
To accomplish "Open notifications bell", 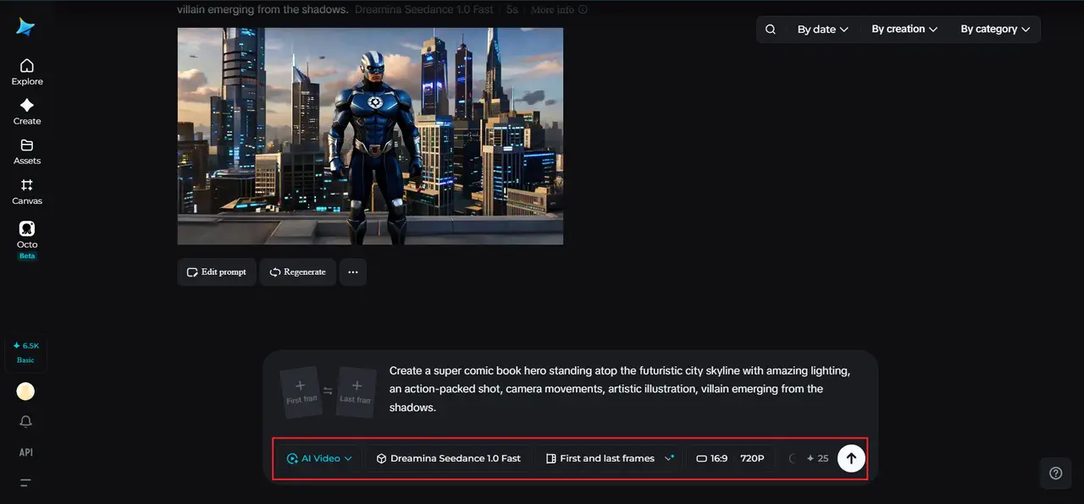I will point(26,422).
